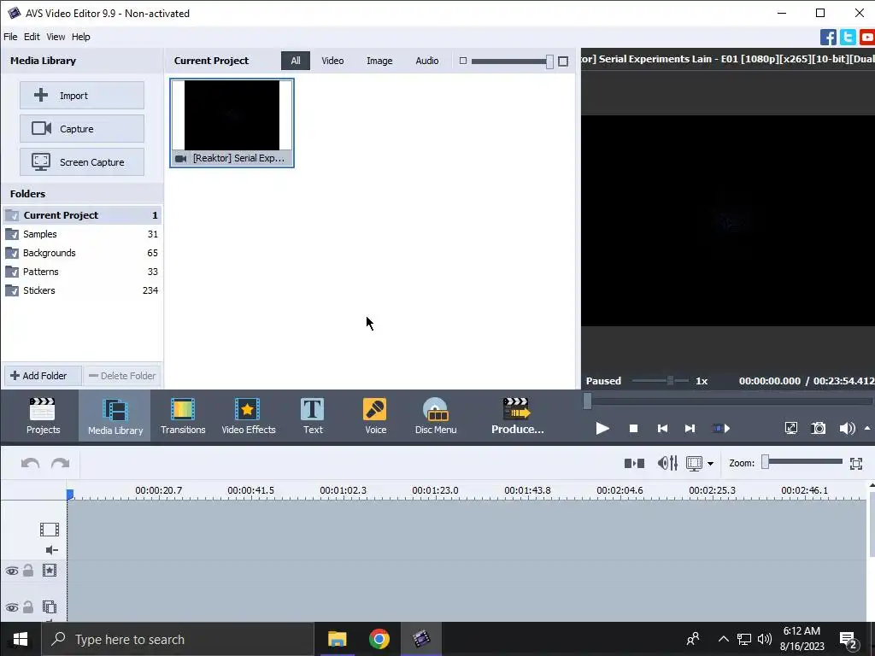Open the Projects section

(43, 416)
